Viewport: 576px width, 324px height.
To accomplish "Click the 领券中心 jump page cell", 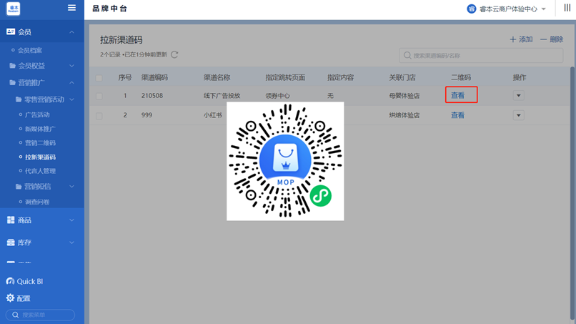I will tap(278, 96).
